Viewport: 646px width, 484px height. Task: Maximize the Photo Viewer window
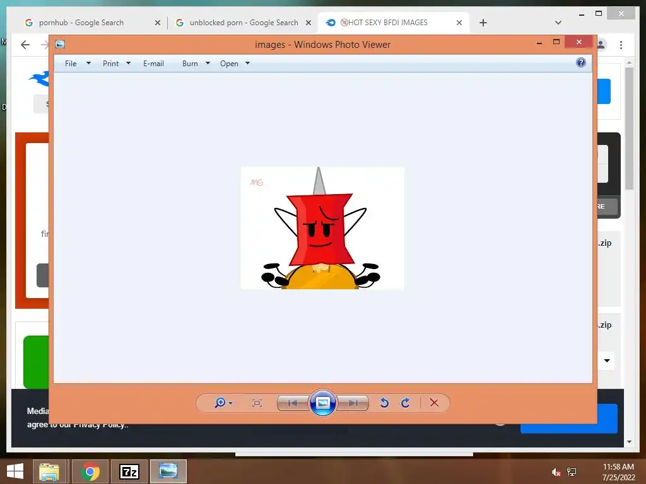coord(556,42)
